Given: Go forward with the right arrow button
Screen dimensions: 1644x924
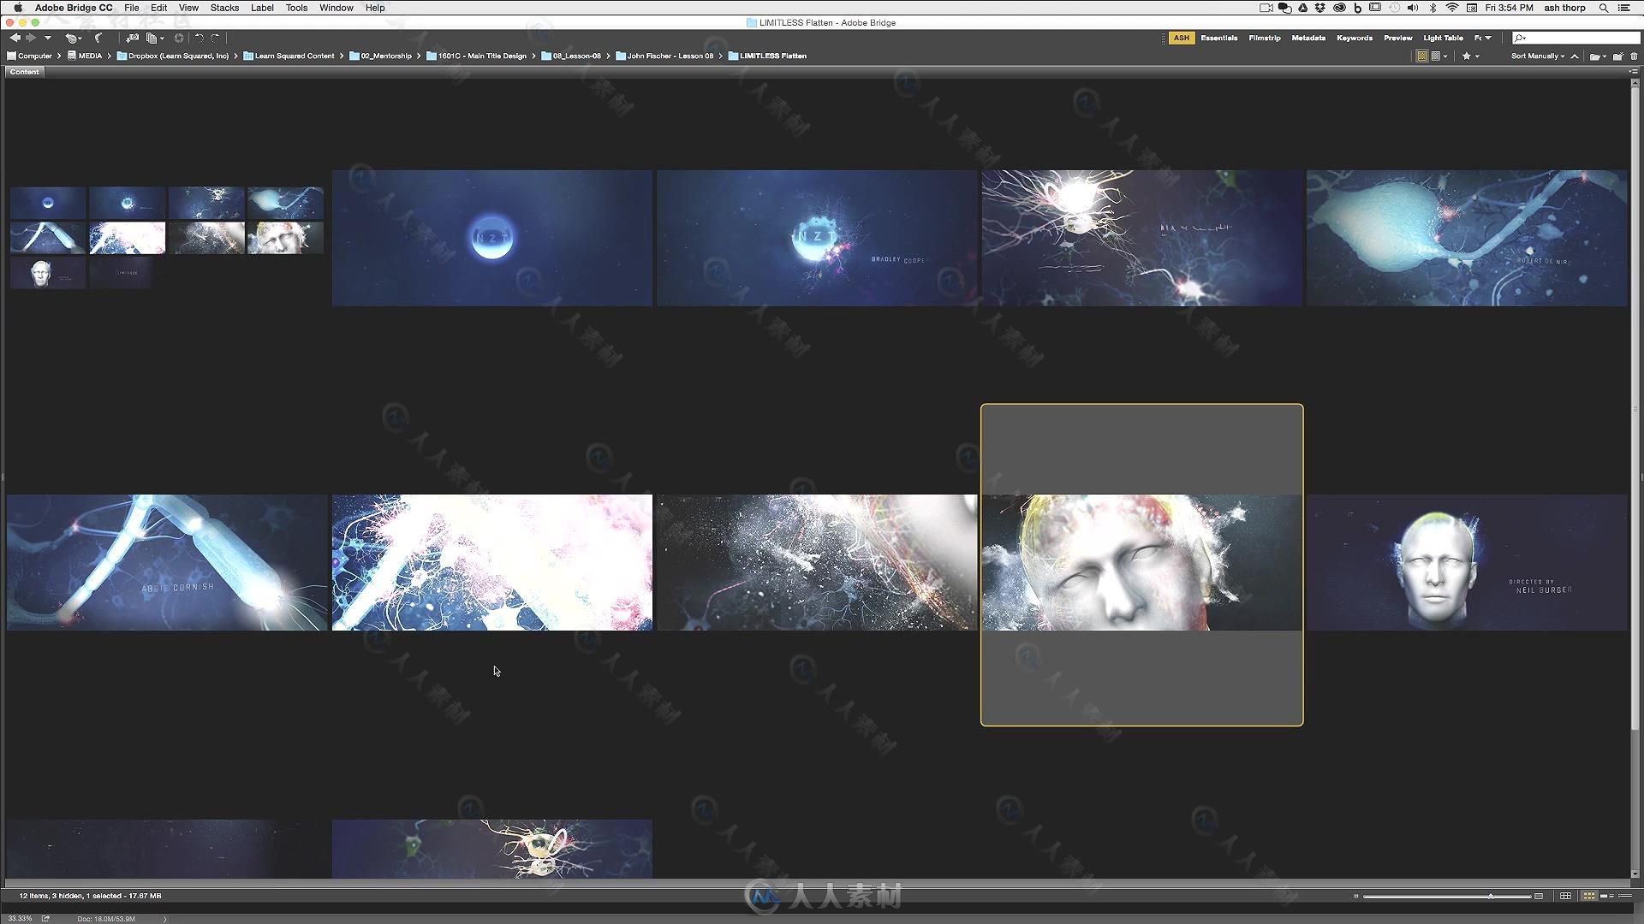Looking at the screenshot, I should [31, 38].
